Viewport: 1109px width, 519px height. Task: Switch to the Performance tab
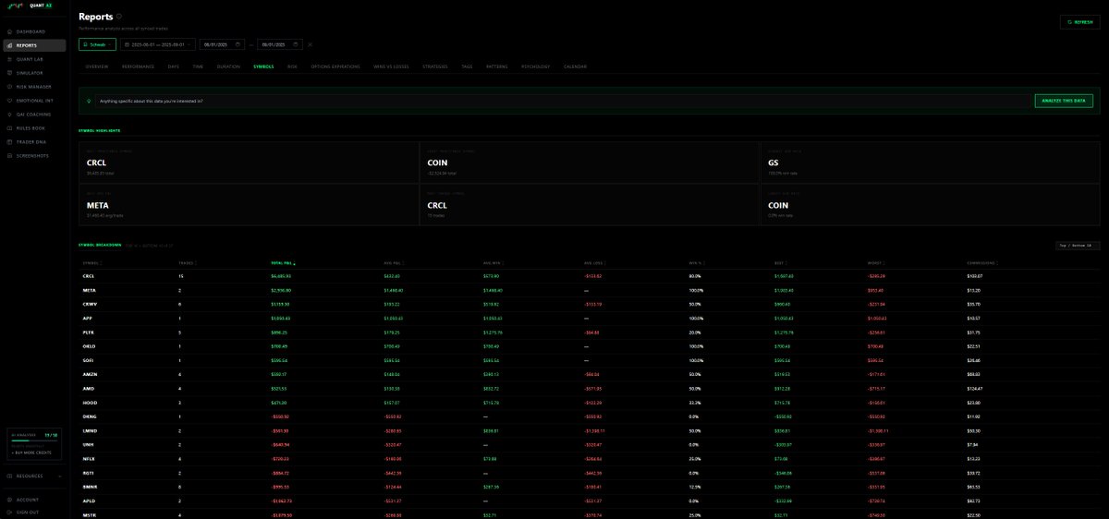coord(138,66)
